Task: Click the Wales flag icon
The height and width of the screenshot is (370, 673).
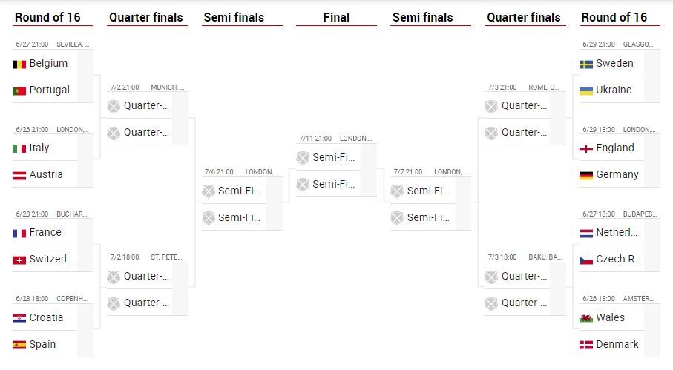Action: (x=586, y=318)
